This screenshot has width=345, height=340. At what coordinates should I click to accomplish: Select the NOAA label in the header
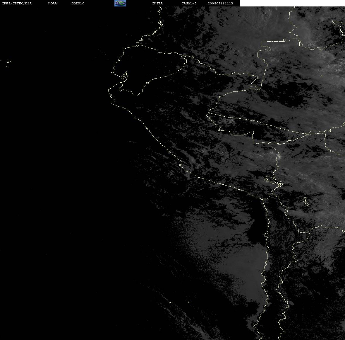pos(52,3)
